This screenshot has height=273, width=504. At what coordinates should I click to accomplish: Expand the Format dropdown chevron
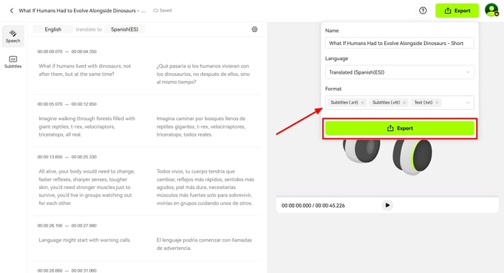pyautogui.click(x=468, y=102)
